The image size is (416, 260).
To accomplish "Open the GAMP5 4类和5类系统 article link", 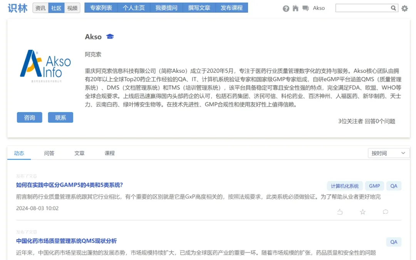I will [69, 185].
